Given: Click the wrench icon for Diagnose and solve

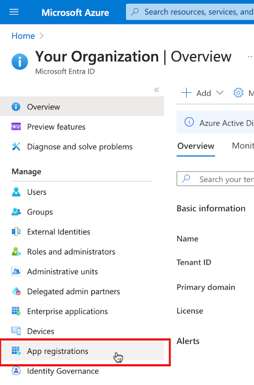Looking at the screenshot, I should (16, 147).
